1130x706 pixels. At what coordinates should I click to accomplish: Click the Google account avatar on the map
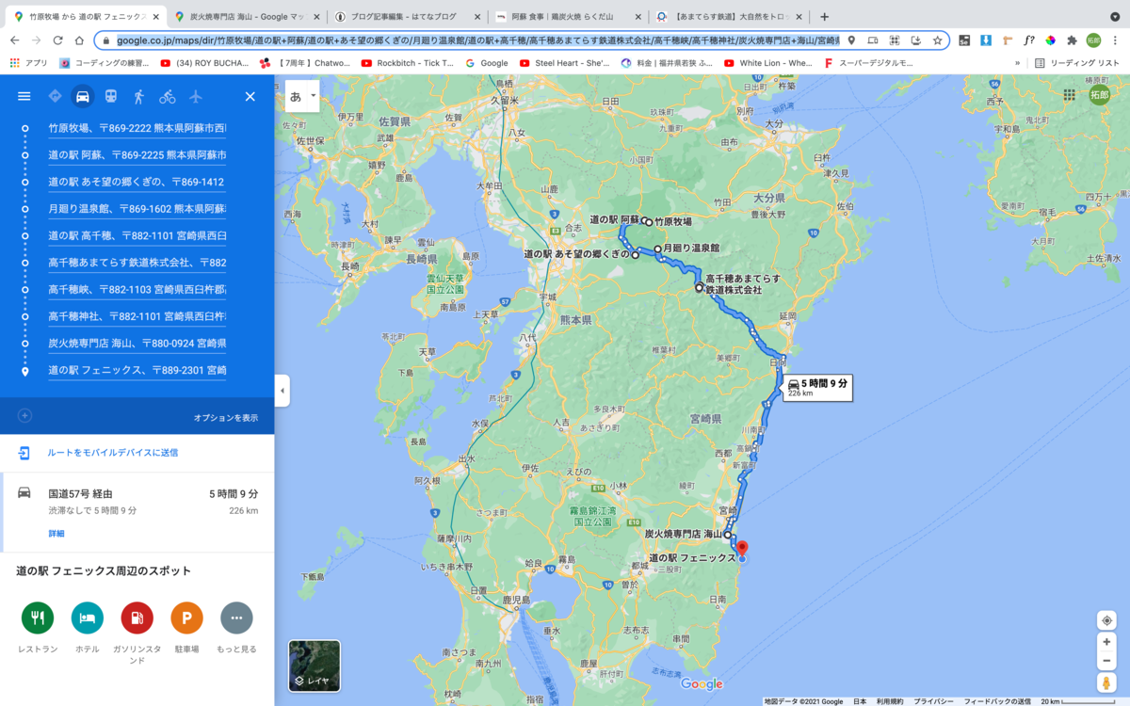click(x=1099, y=95)
